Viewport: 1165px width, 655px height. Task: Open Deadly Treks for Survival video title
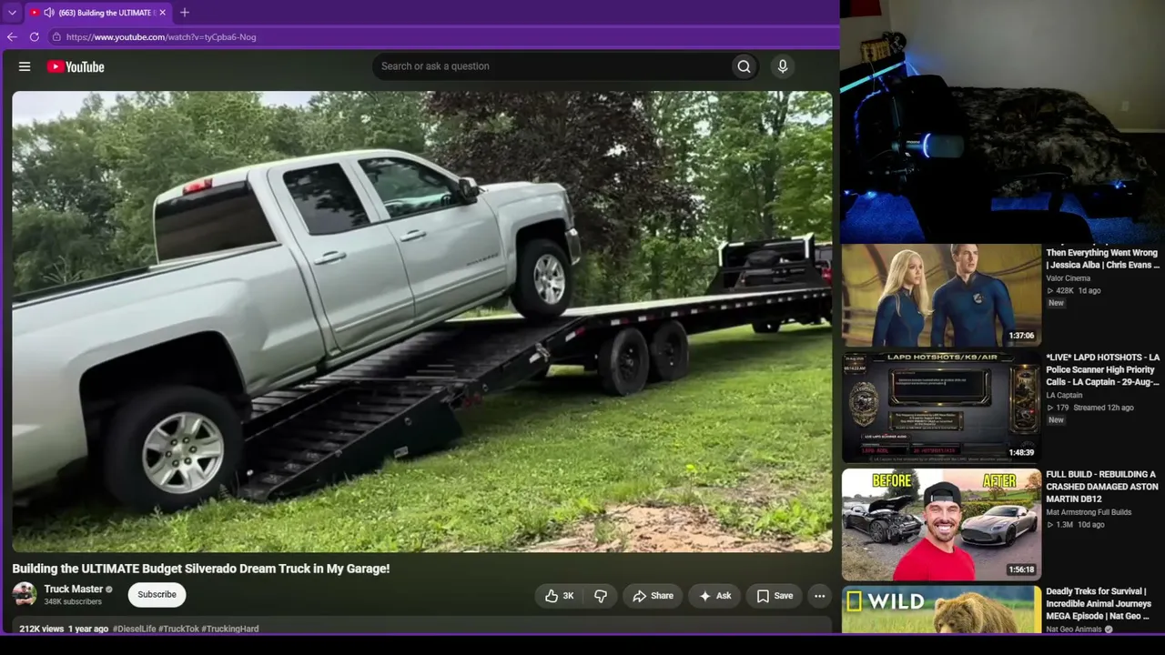[x=1099, y=604]
